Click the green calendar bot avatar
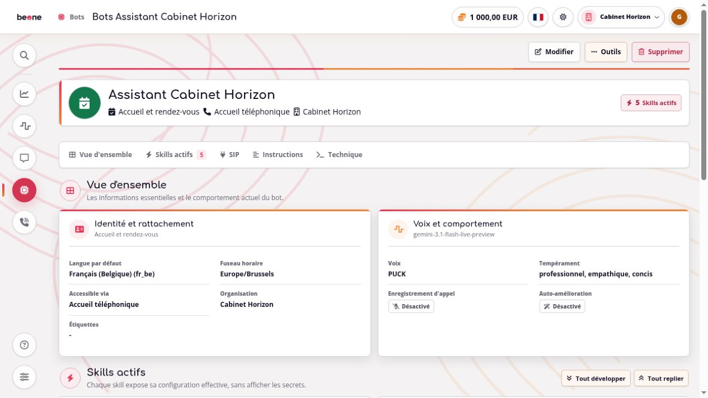This screenshot has height=398, width=708. (x=85, y=103)
